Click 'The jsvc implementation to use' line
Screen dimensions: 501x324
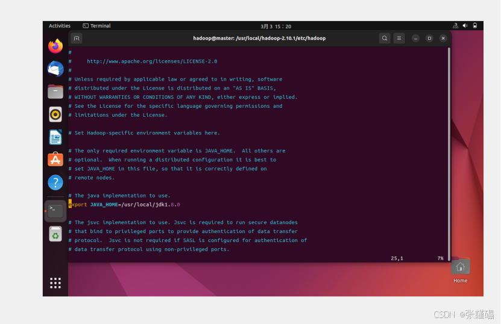pyautogui.click(x=183, y=222)
